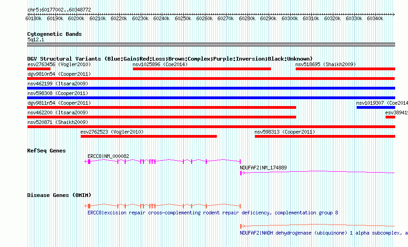Open the NDUFAF2|NM_174889 RefSeq label

click(263, 168)
